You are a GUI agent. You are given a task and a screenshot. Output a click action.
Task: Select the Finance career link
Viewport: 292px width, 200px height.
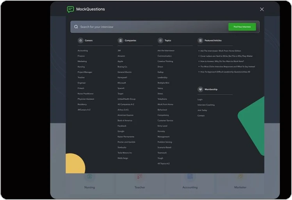coord(81,56)
